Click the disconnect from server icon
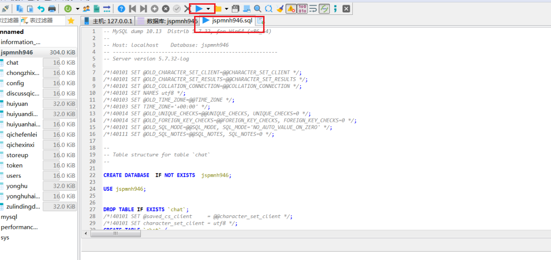551x260 pixels. point(5,8)
